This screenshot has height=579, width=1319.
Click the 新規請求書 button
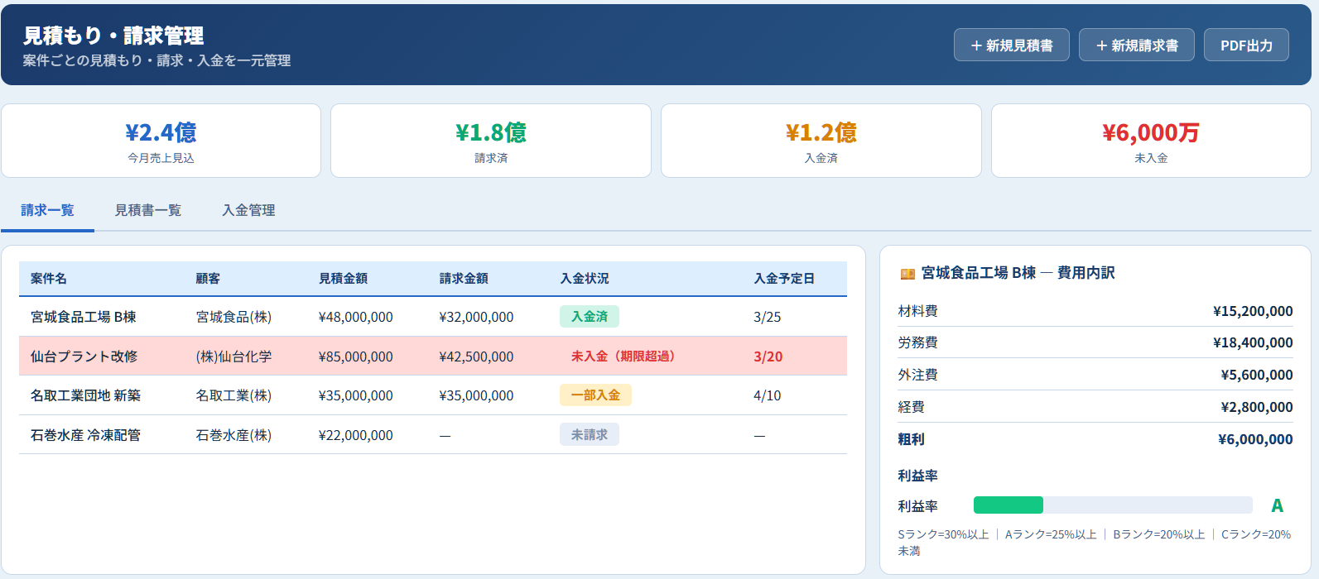pos(1136,45)
